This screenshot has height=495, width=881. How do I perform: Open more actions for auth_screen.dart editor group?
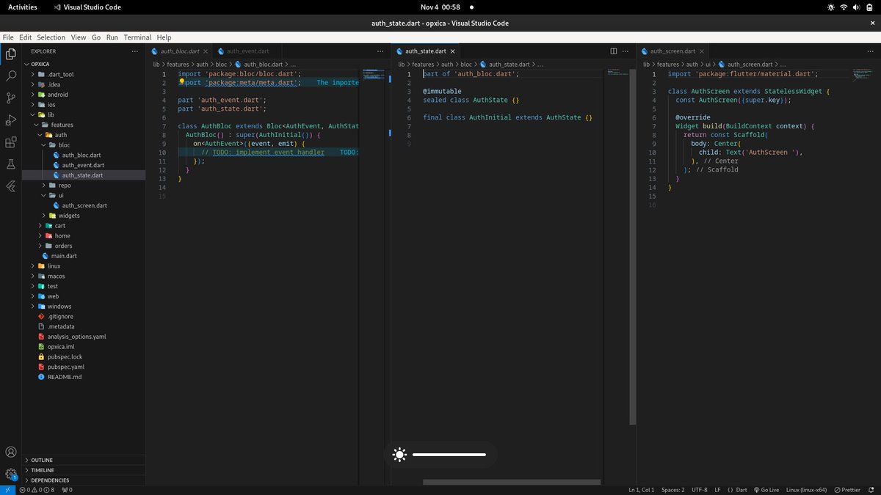871,51
